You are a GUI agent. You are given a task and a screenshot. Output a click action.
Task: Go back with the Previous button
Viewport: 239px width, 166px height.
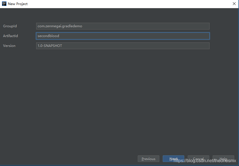pyautogui.click(x=148, y=159)
